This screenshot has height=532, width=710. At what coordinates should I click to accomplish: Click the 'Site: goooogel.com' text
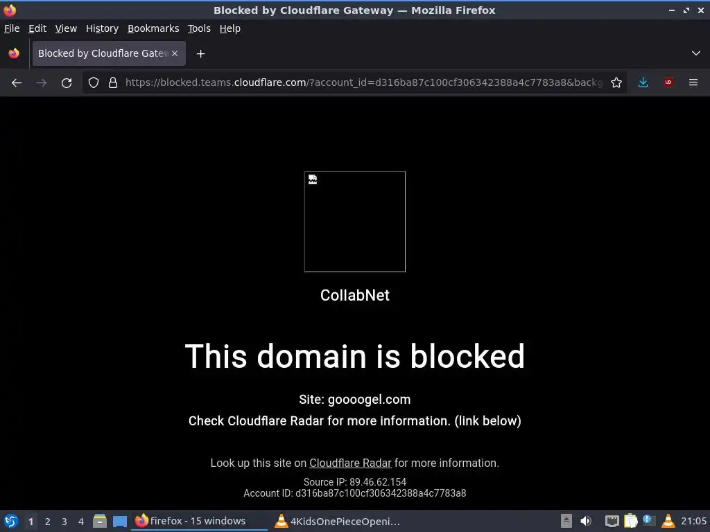pos(355,400)
